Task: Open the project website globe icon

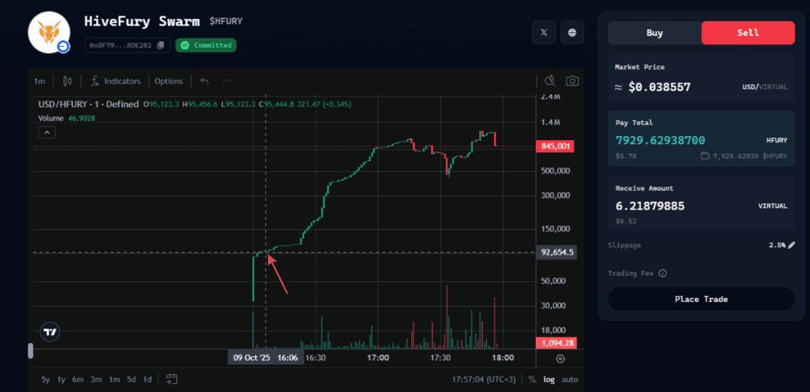Action: (x=572, y=32)
